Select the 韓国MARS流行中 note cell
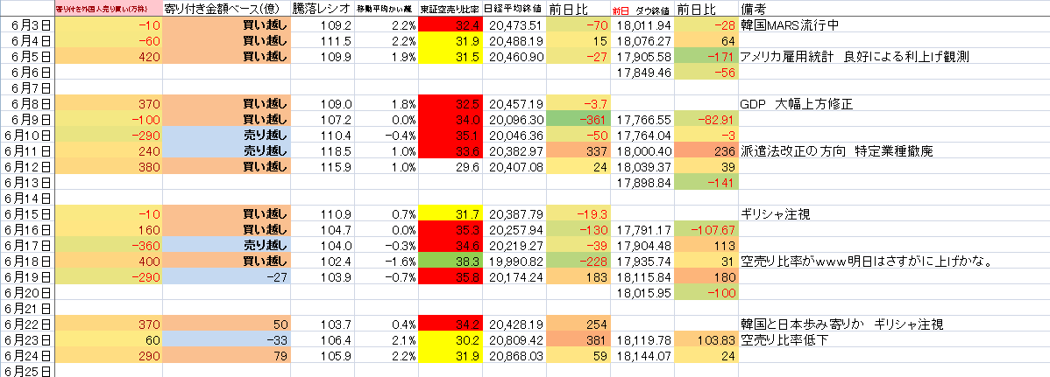 click(790, 25)
